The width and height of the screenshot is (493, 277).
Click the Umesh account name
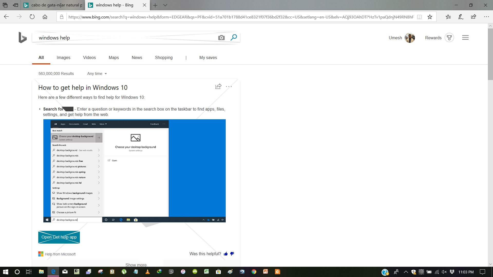(395, 38)
